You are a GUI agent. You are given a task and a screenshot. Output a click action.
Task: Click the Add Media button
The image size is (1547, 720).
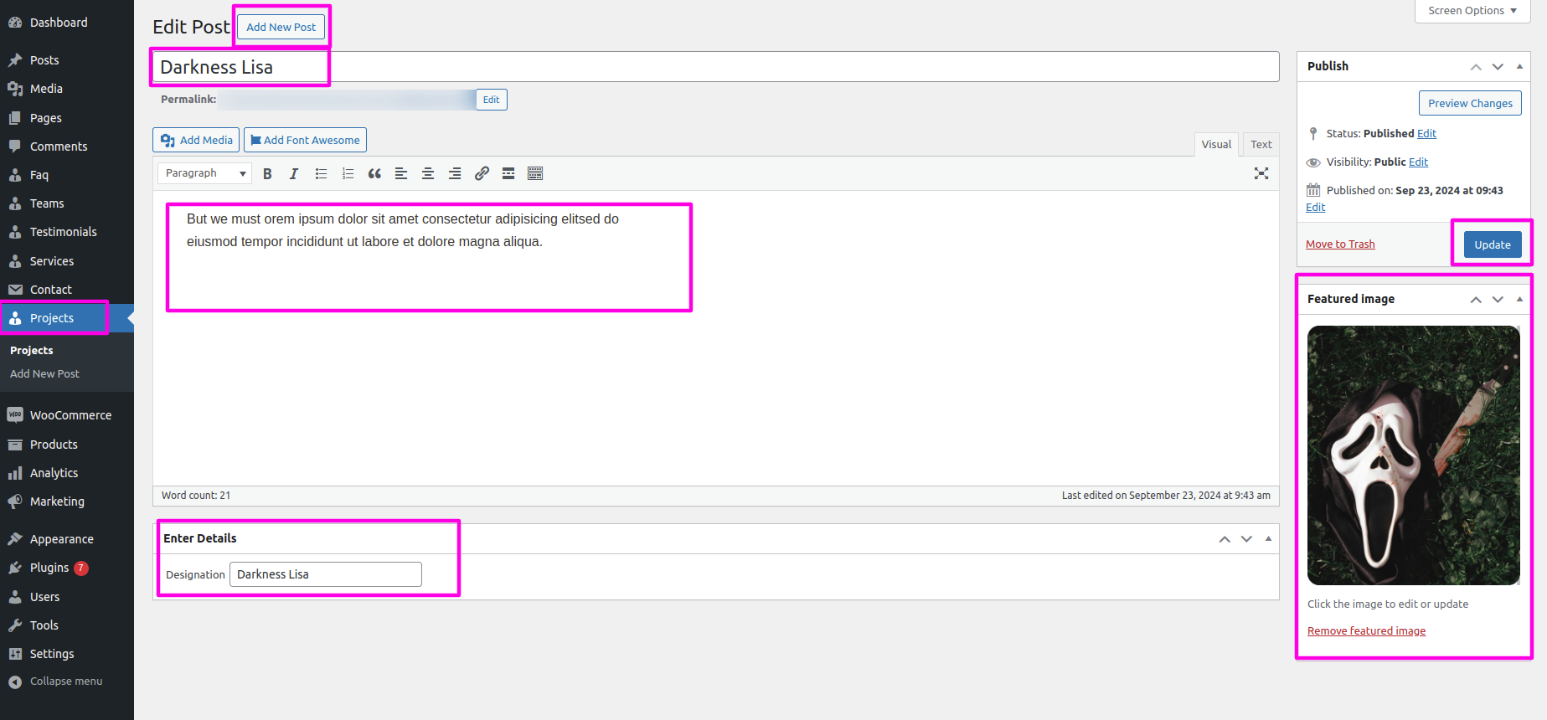coord(196,140)
